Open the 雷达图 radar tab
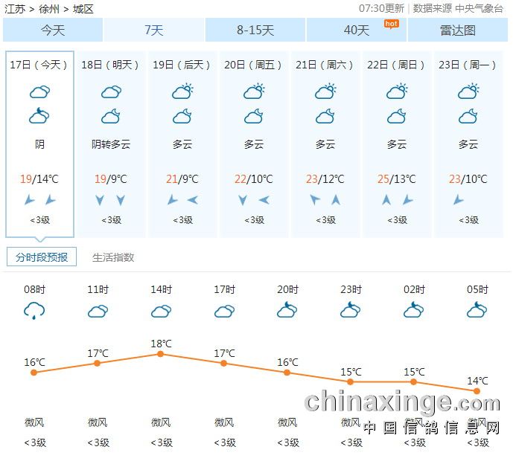The image size is (513, 467). pyautogui.click(x=458, y=30)
